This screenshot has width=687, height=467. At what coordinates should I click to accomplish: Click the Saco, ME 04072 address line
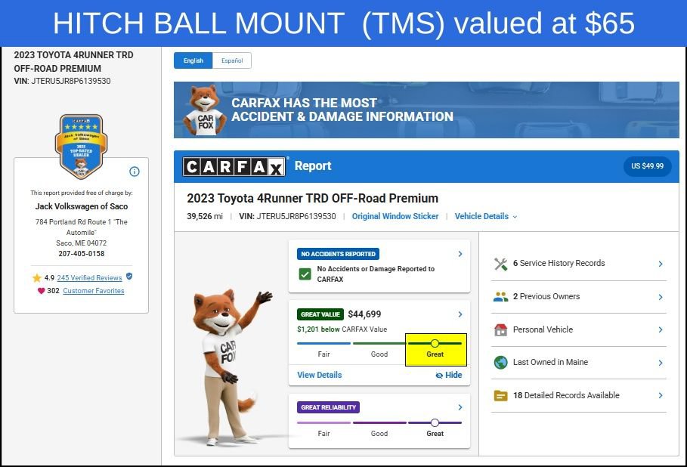click(82, 243)
